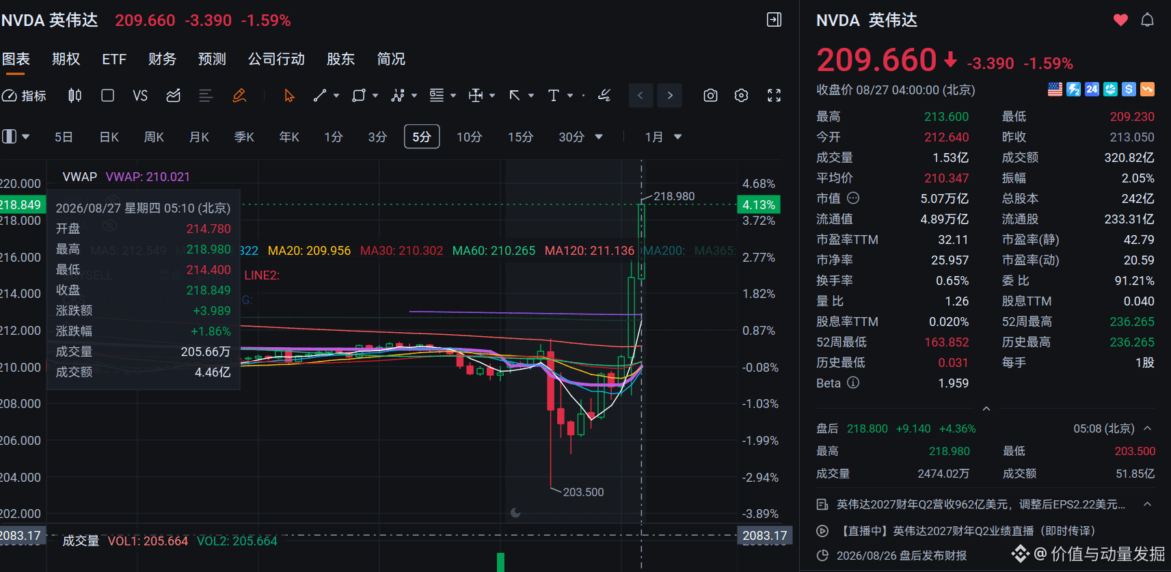Enter fullscreen chart mode
Viewport: 1171px width, 572px height.
coord(774,96)
